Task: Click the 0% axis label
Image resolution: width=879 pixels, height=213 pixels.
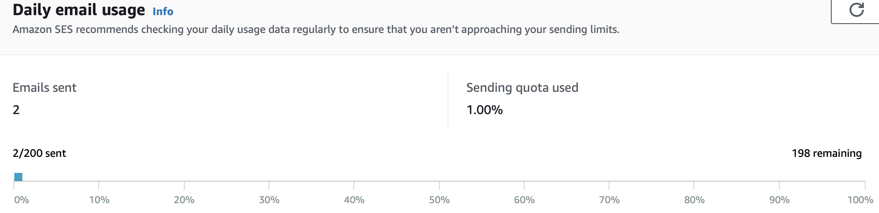Action: coord(21,200)
